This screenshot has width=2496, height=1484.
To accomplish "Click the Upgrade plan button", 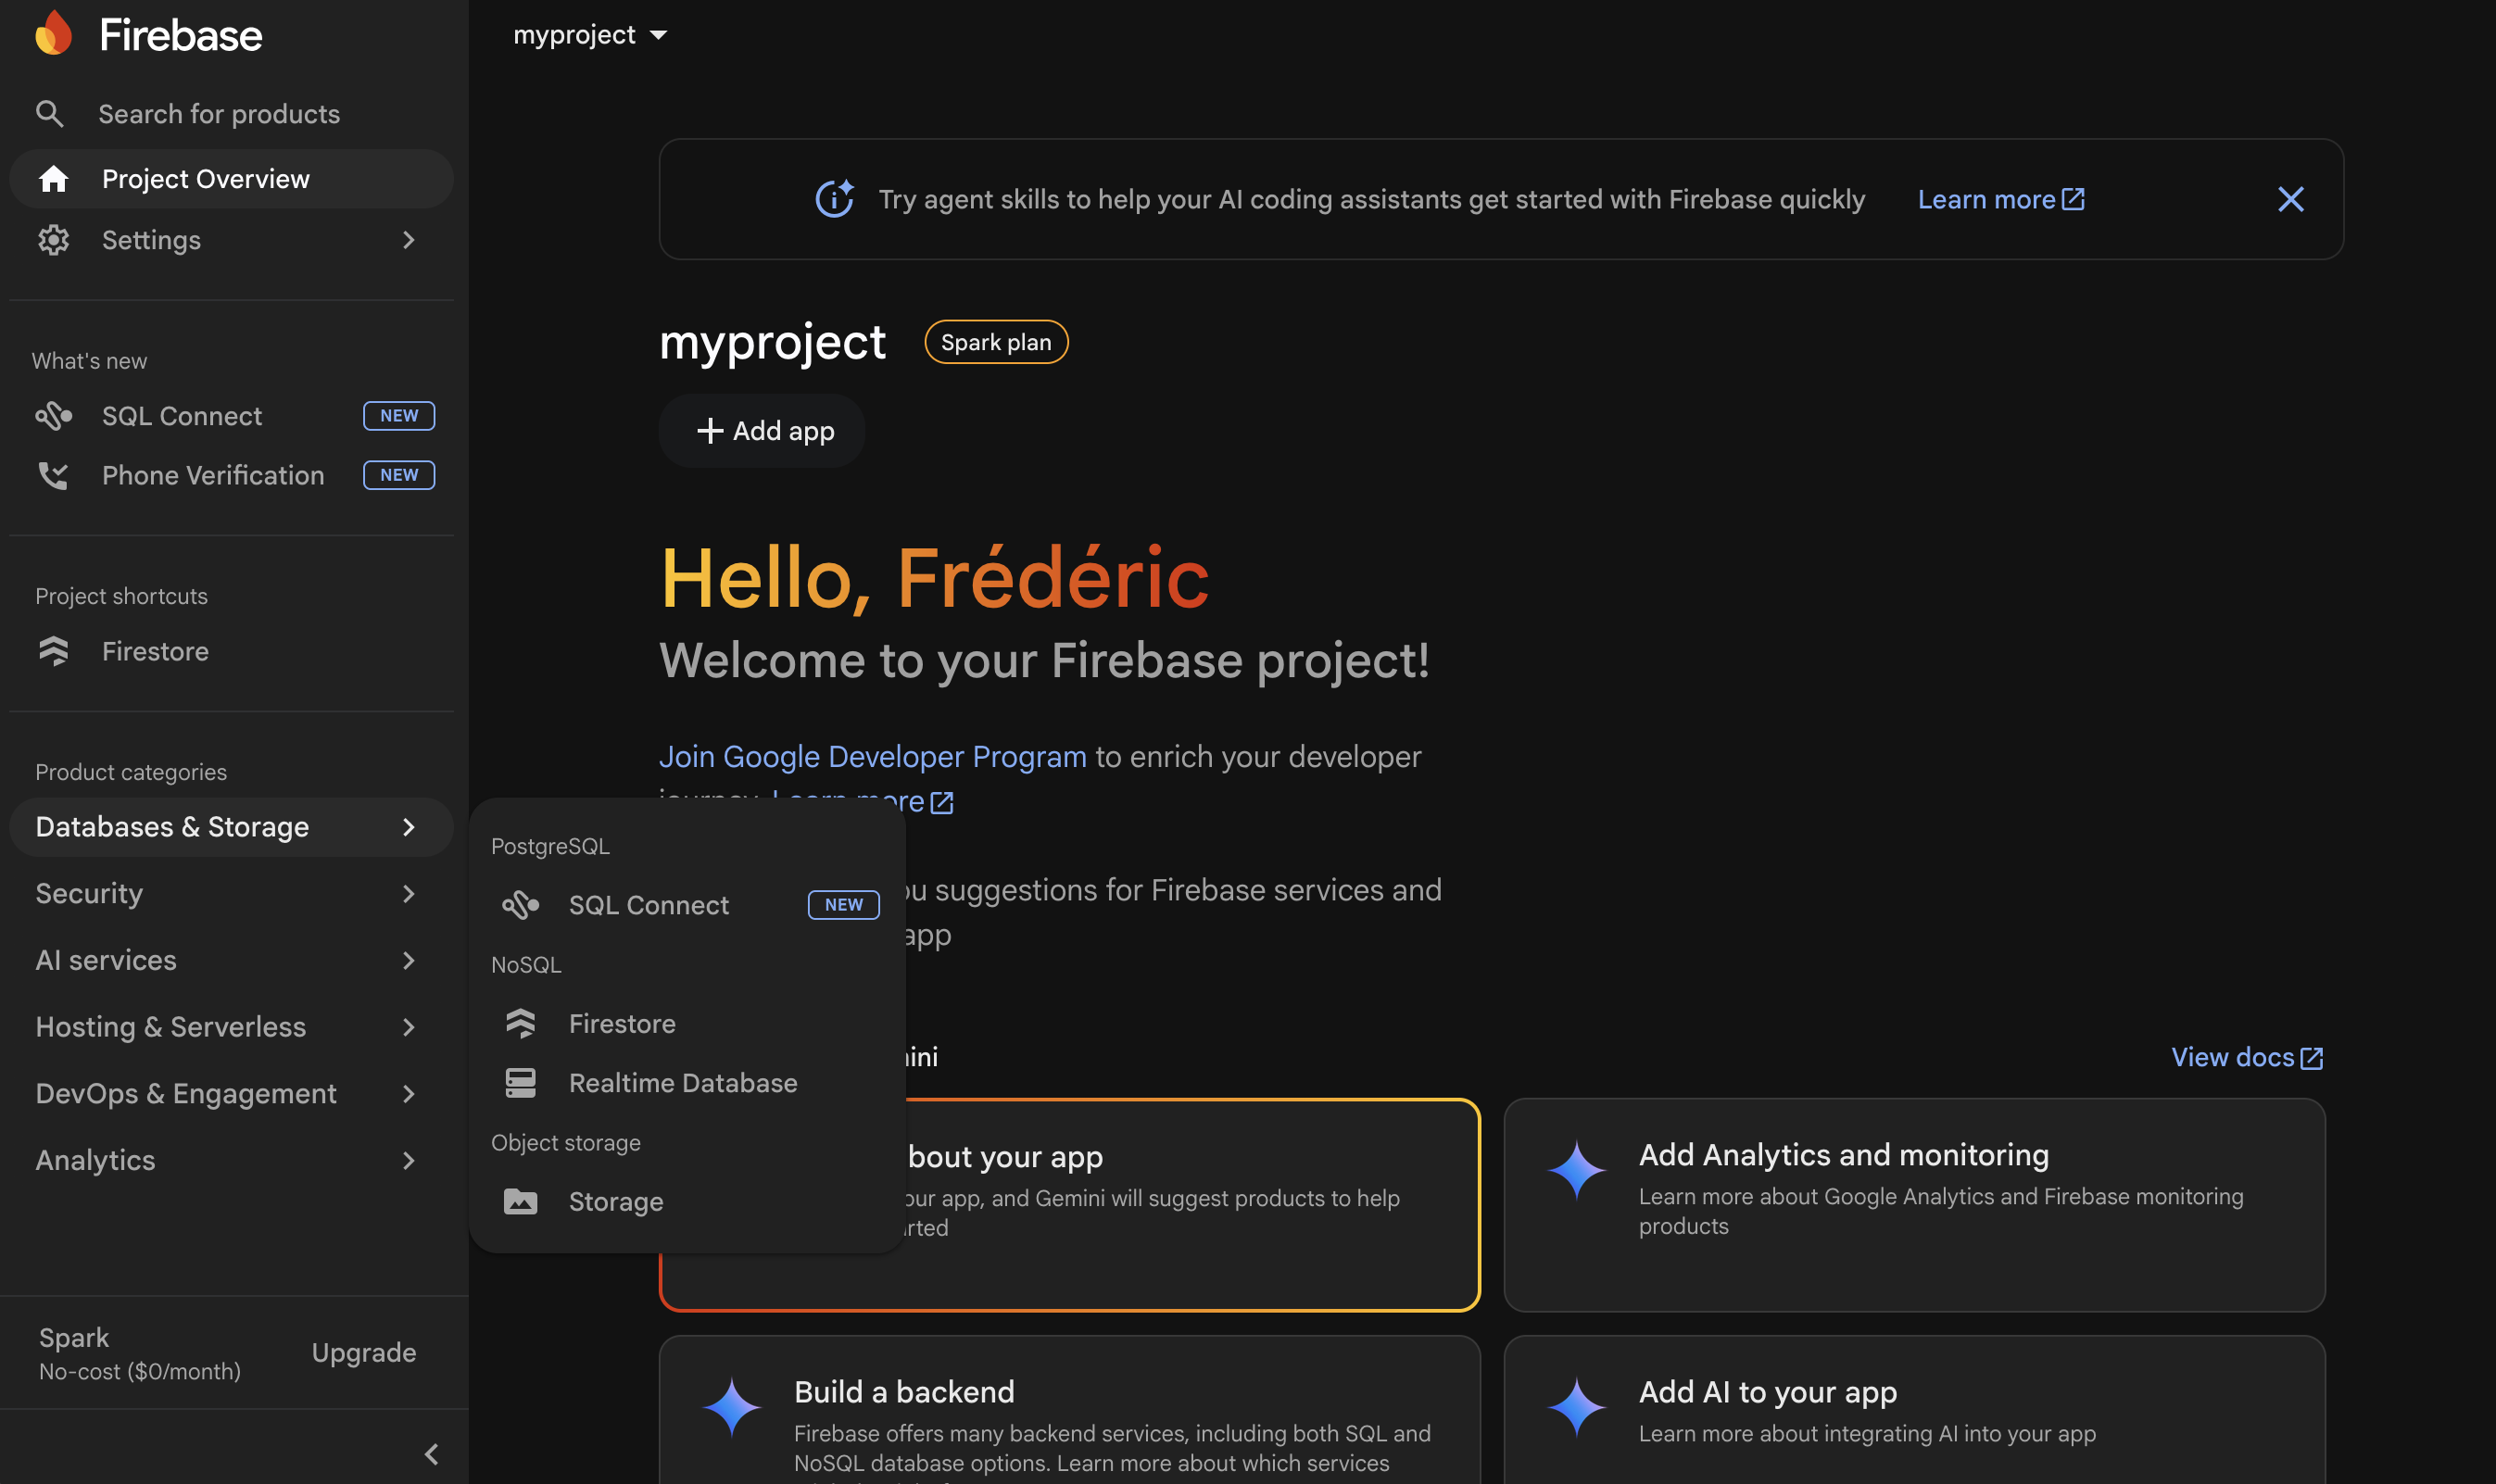I will click(x=364, y=1352).
